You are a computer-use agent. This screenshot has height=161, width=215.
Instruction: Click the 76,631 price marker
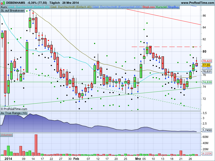(207, 72)
